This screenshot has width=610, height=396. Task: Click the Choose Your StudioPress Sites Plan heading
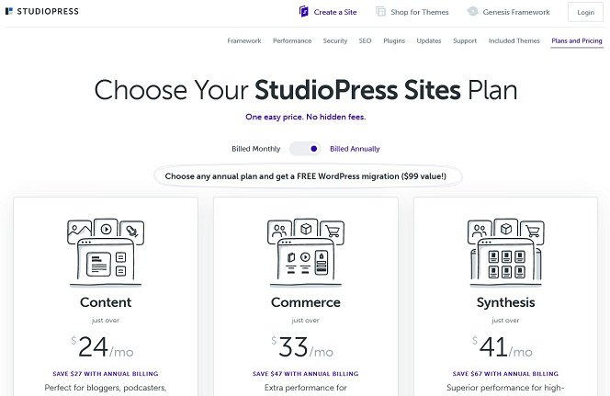(305, 90)
